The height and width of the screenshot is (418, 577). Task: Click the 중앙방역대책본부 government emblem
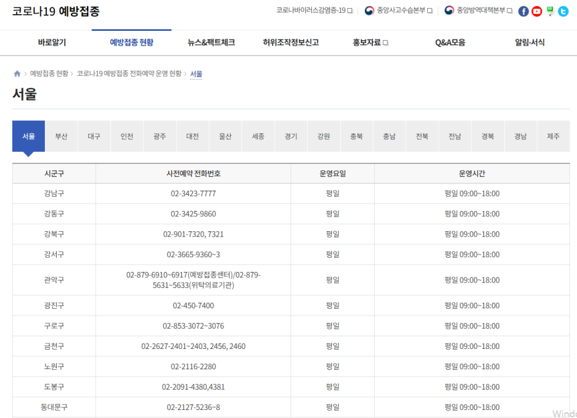[x=448, y=10]
